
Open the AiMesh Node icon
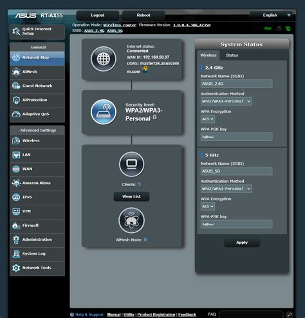[131, 220]
